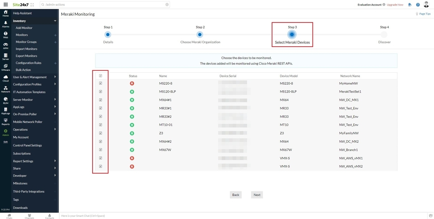
Task: Uncheck the MR33#1 device checkbox
Action: click(101, 108)
